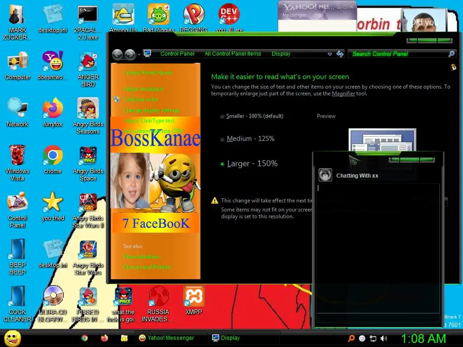This screenshot has width=463, height=347.
Task: Go forward in Control Panel window
Action: (130, 55)
